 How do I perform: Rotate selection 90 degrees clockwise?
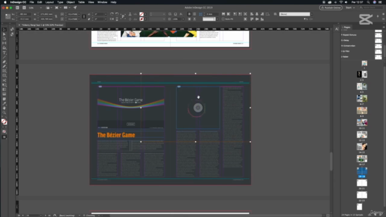click(x=112, y=14)
